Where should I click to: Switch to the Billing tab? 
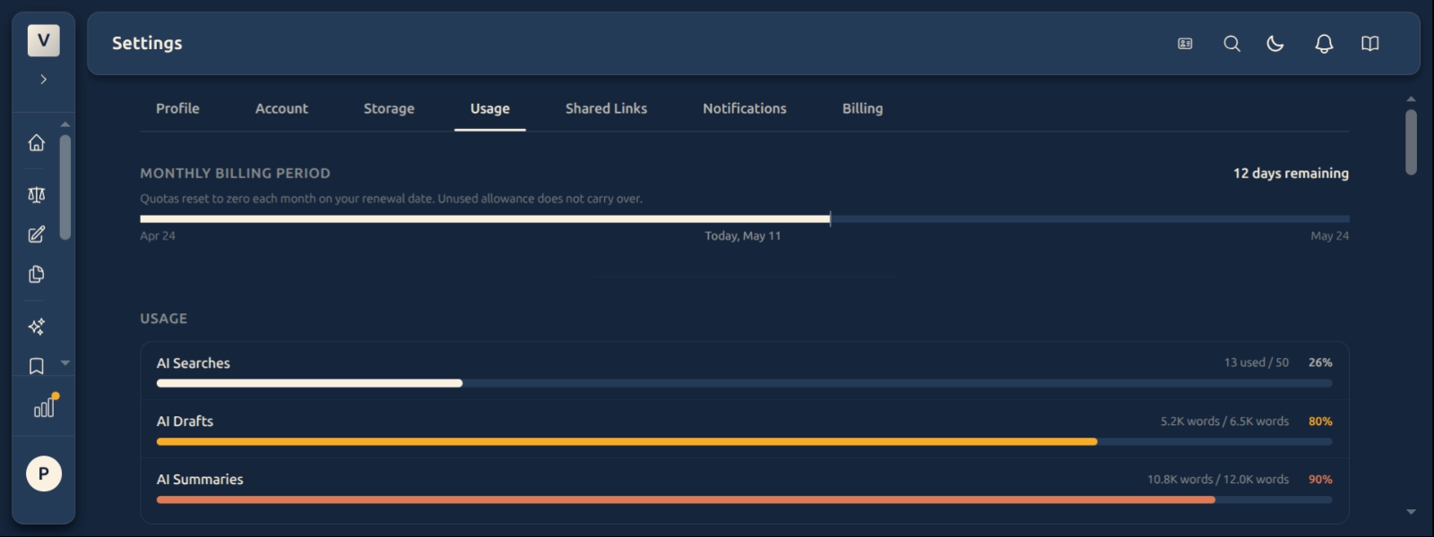(x=862, y=108)
